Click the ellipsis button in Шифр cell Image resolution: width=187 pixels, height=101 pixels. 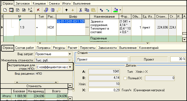tap(87, 27)
